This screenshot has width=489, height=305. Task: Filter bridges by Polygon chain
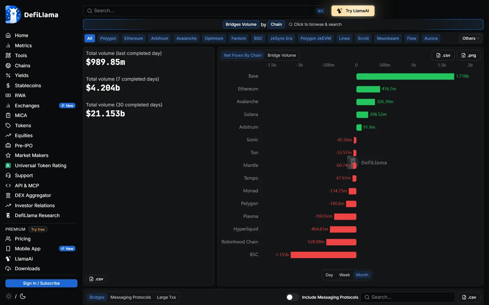click(108, 38)
